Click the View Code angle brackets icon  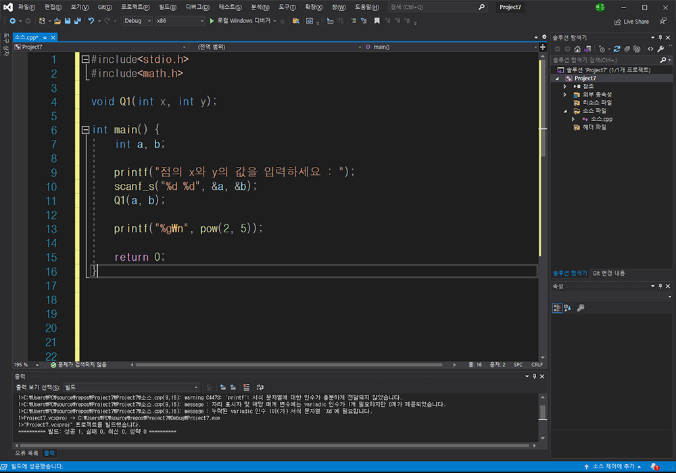click(650, 49)
